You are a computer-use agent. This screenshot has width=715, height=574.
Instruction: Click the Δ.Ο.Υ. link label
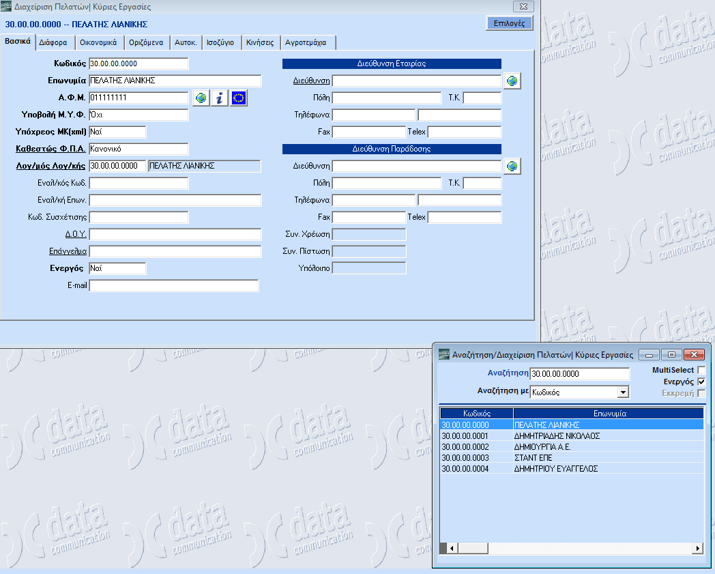click(x=76, y=234)
